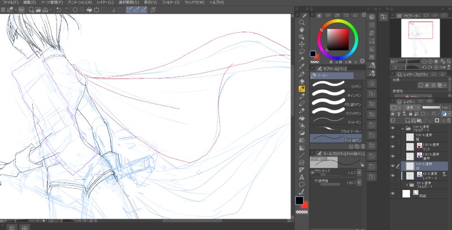
Task: Open the ファイル(F) menu
Action: click(10, 2)
